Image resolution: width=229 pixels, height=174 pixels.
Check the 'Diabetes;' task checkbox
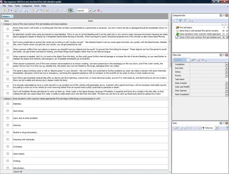click(x=8, y=104)
